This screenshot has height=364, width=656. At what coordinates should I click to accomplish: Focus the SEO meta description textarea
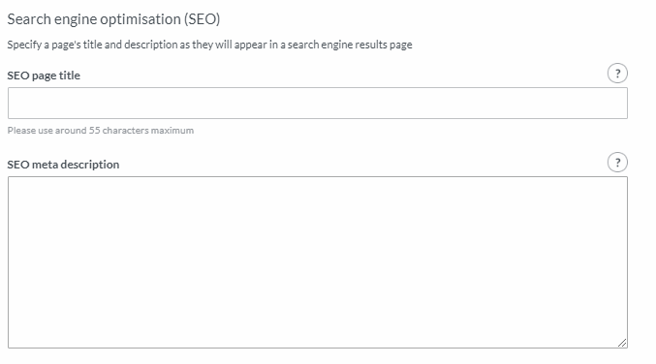[318, 262]
